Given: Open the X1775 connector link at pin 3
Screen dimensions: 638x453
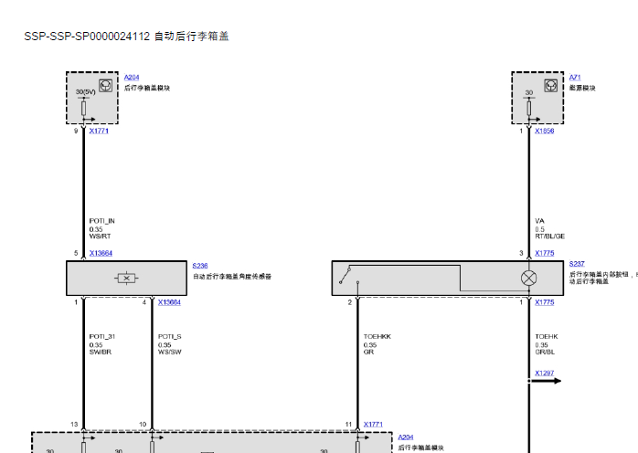Looking at the screenshot, I should (545, 253).
